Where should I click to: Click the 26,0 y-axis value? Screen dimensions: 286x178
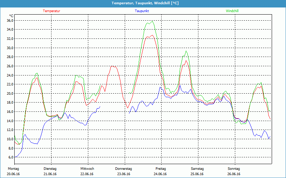click(10, 66)
